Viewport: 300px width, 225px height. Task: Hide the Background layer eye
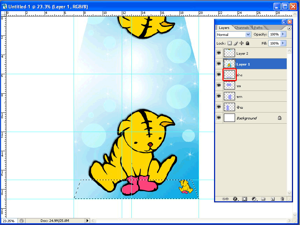(219, 118)
